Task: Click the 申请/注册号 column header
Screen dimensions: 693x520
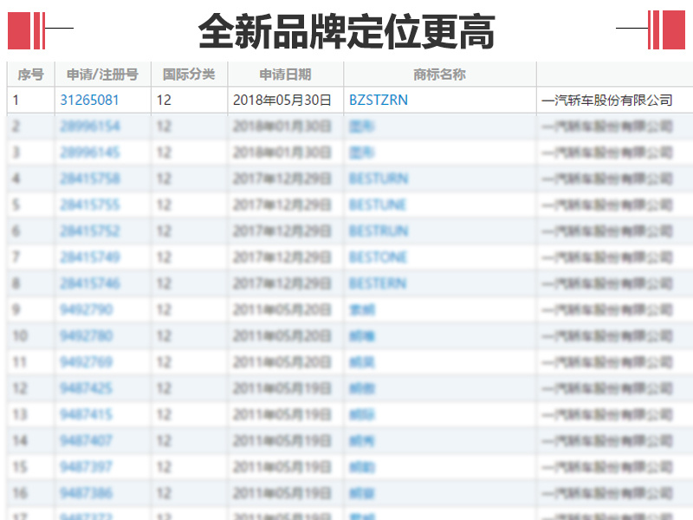Action: coord(102,75)
